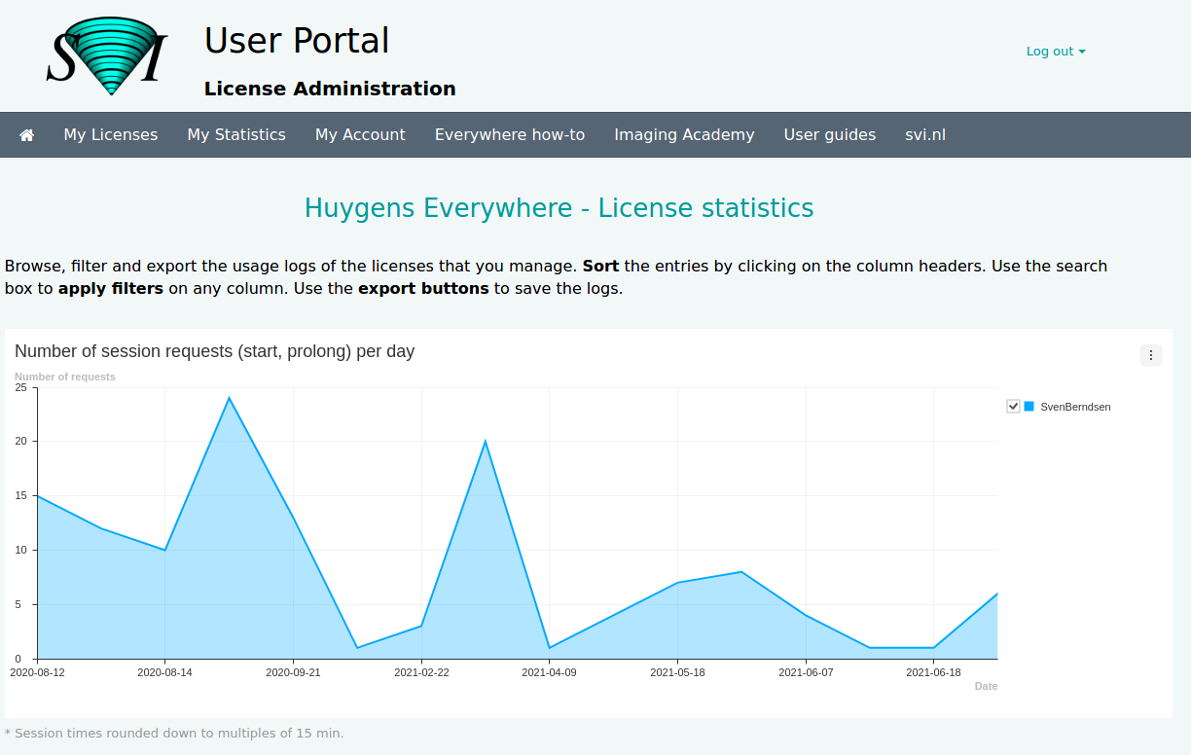Follow the svi.nl link
This screenshot has height=755, width=1191.
tap(925, 135)
